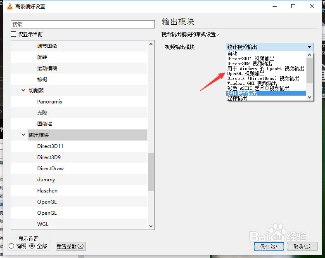Select the 简明 radio button
Image resolution: width=325 pixels, height=258 pixels.
coord(12,246)
